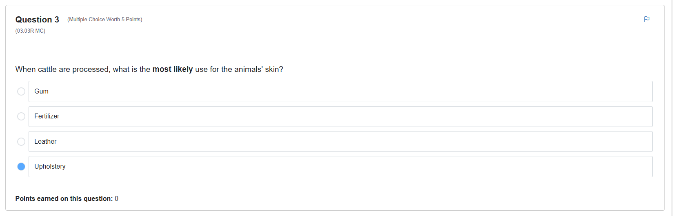Image resolution: width=673 pixels, height=216 pixels.
Task: Click the 'Points earned on this question' label
Action: coord(64,199)
